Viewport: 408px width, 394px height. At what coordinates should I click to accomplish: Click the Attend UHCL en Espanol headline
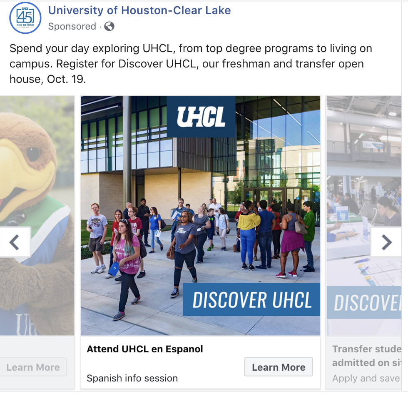(x=145, y=349)
